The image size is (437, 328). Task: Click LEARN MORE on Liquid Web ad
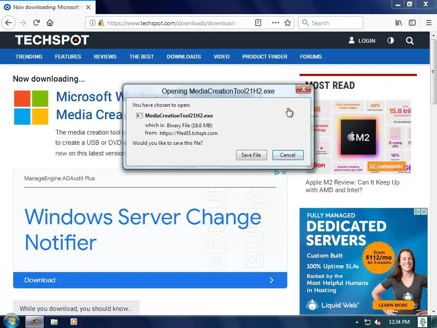(x=393, y=305)
